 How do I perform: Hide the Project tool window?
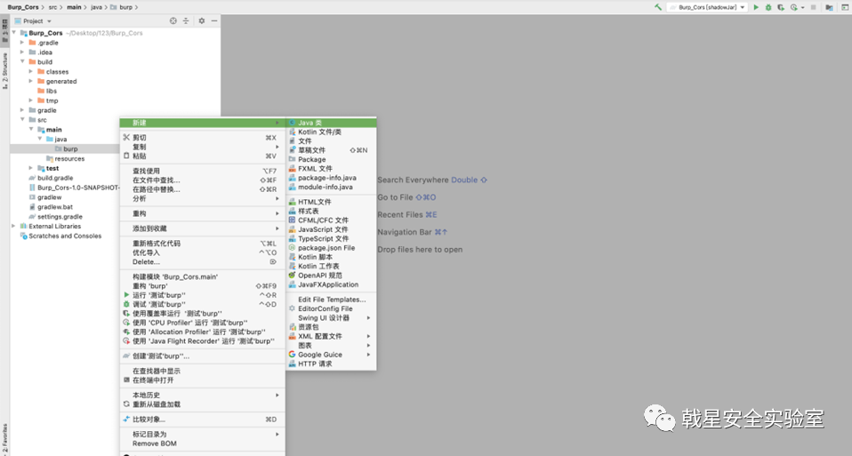click(214, 20)
